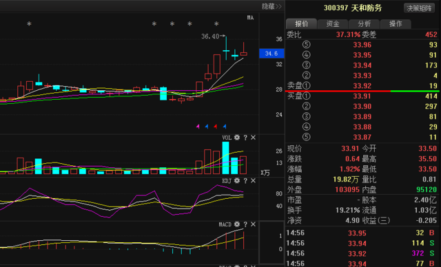The width and height of the screenshot is (441, 267).
Task: Select buy level one price 33.91
Action: pyautogui.click(x=362, y=96)
